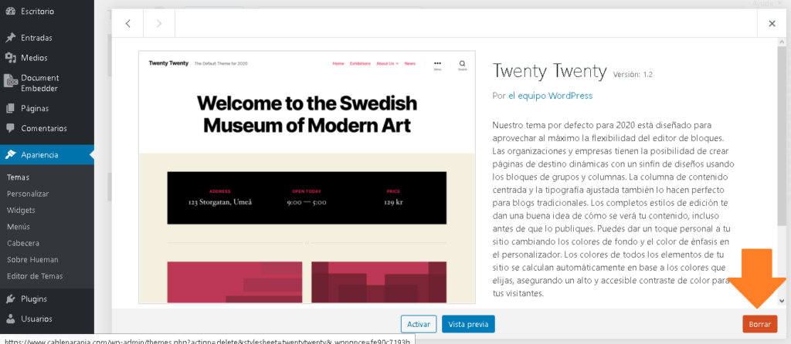Go to previous theme with left arrow
The image size is (791, 344).
(x=127, y=23)
